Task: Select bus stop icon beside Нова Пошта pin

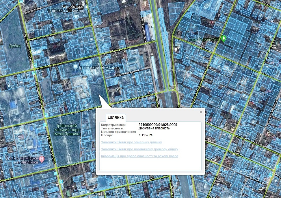Action: (61, 181)
